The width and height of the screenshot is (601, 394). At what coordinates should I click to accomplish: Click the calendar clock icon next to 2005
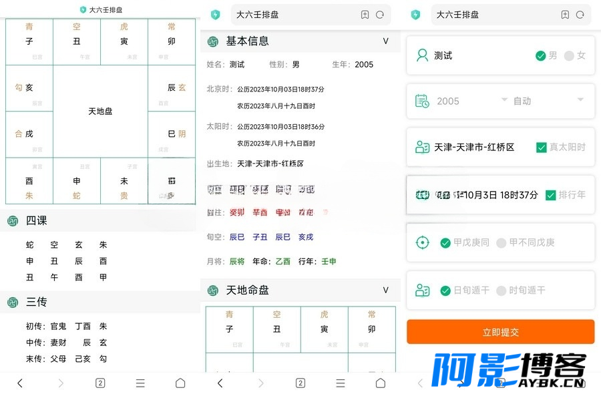coord(423,102)
